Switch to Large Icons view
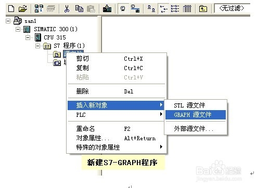This screenshot has height=188, width=257. (151, 8)
